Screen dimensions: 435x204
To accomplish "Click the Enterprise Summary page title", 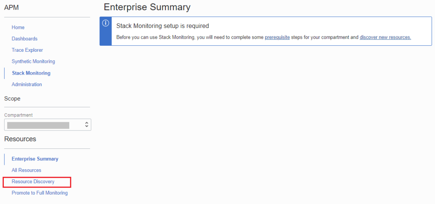I will (x=147, y=7).
